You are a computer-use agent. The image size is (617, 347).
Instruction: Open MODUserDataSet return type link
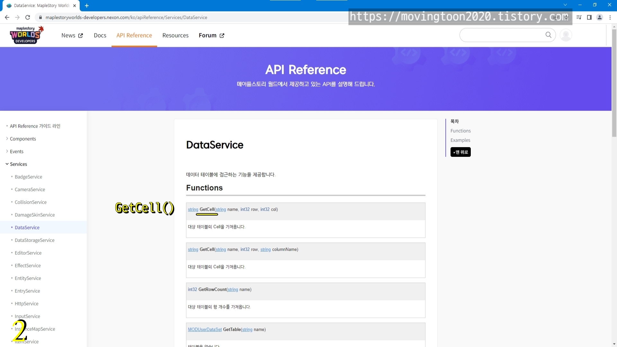pos(205,330)
